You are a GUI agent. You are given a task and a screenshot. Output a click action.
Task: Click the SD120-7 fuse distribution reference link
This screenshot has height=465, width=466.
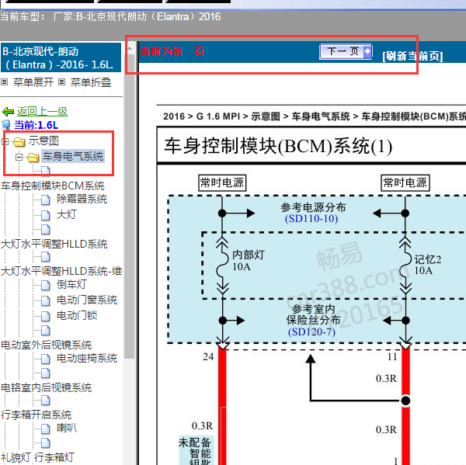(311, 331)
